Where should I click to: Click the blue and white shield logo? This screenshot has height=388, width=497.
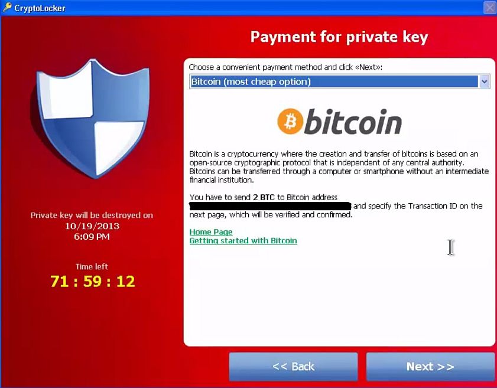(x=91, y=118)
